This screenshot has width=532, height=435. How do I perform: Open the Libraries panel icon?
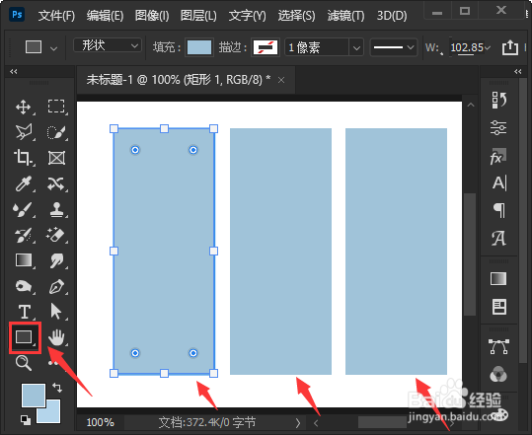[499, 307]
